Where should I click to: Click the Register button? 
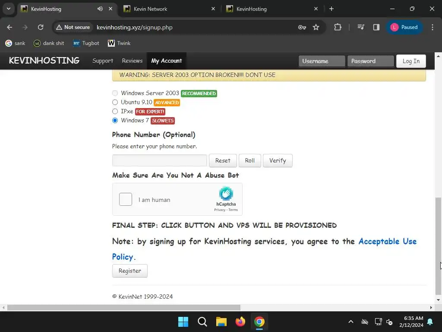129,271
